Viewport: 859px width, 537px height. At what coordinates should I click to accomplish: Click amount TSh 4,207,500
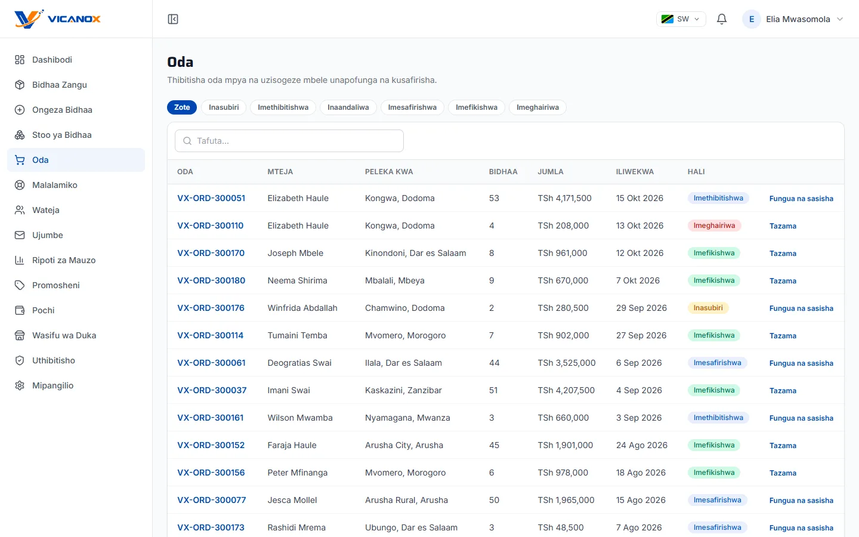(x=566, y=390)
